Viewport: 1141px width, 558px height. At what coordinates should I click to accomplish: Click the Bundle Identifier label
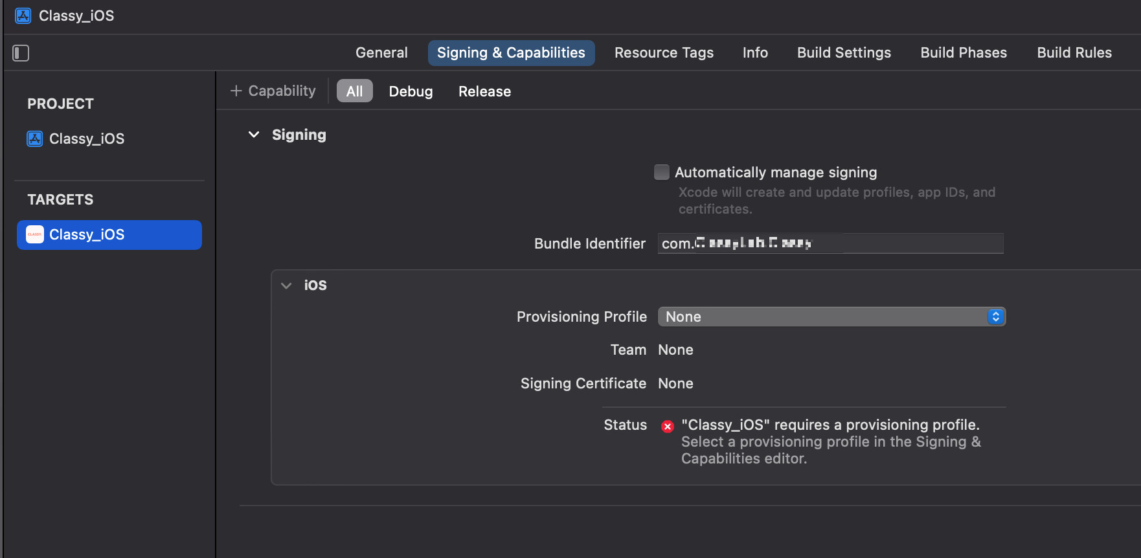coord(590,243)
